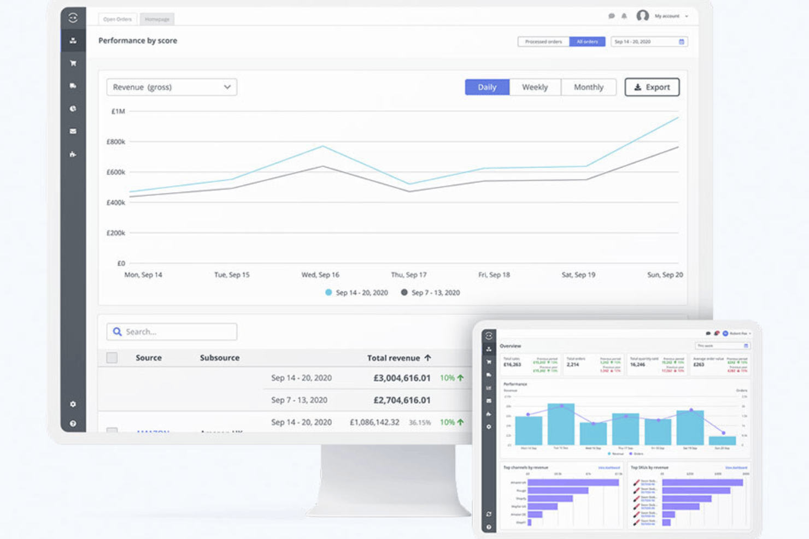Image resolution: width=809 pixels, height=539 pixels.
Task: Open the truck icon in the tablet sidebar
Action: 489,375
